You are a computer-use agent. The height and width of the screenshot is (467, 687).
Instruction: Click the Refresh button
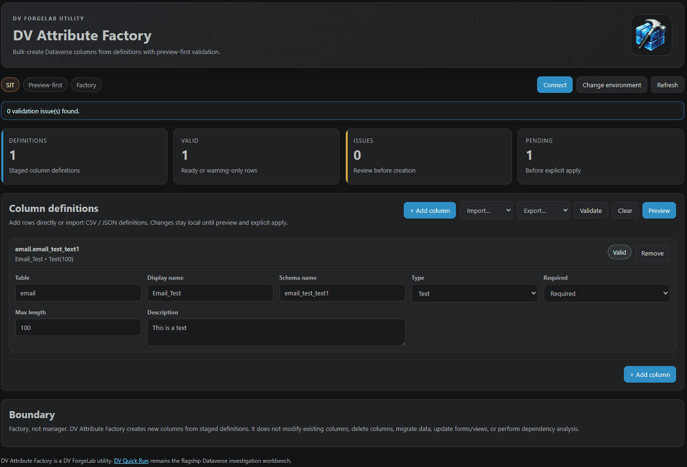tap(667, 85)
